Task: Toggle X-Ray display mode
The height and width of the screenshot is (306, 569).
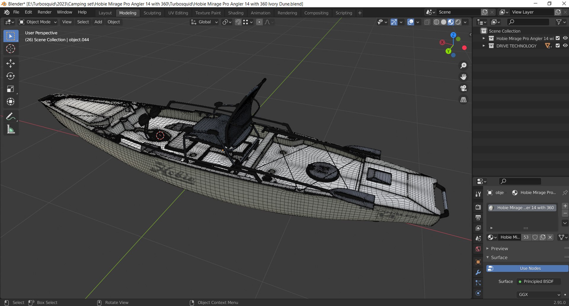Action: (427, 22)
